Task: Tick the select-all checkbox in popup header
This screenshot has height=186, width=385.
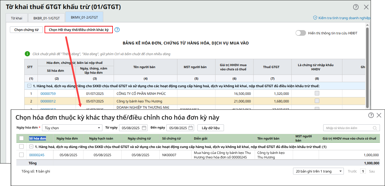Action: [21, 138]
